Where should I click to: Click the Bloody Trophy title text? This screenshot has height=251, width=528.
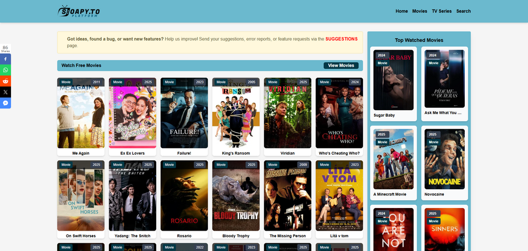pyautogui.click(x=236, y=236)
